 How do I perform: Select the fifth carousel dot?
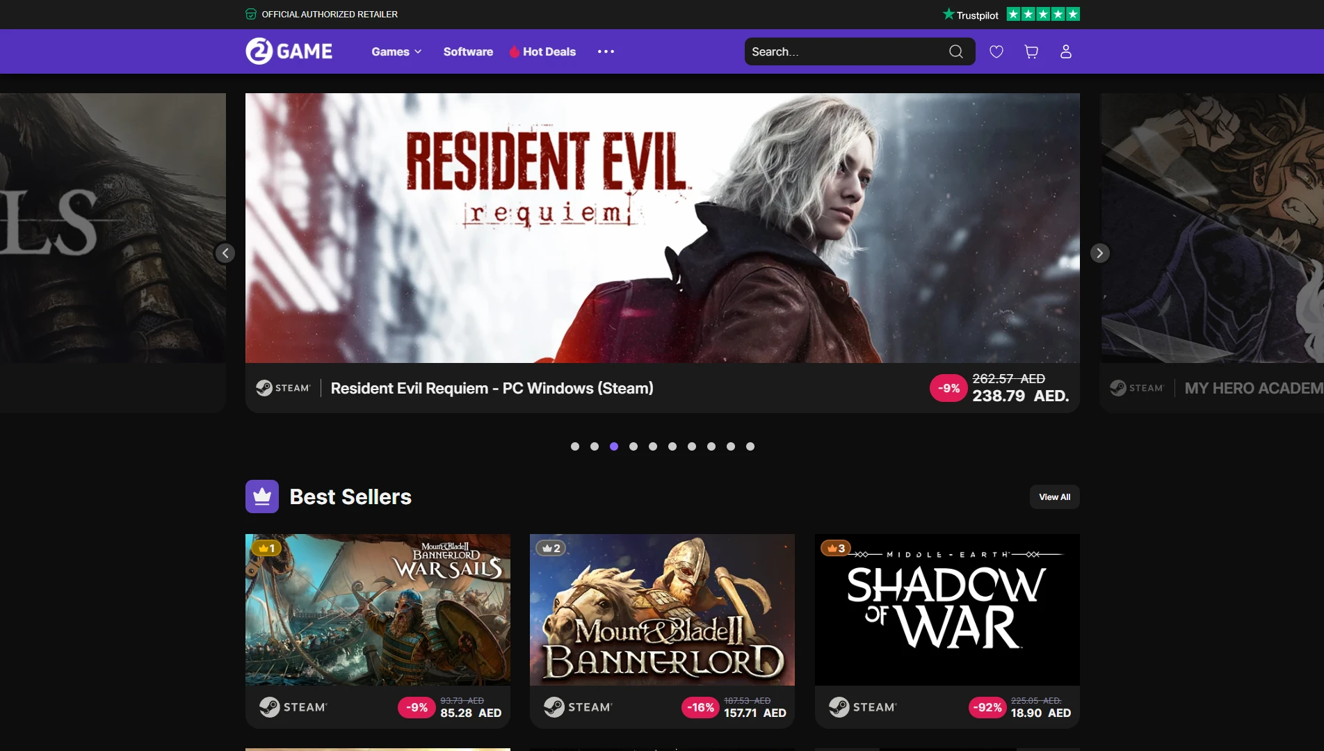coord(653,446)
